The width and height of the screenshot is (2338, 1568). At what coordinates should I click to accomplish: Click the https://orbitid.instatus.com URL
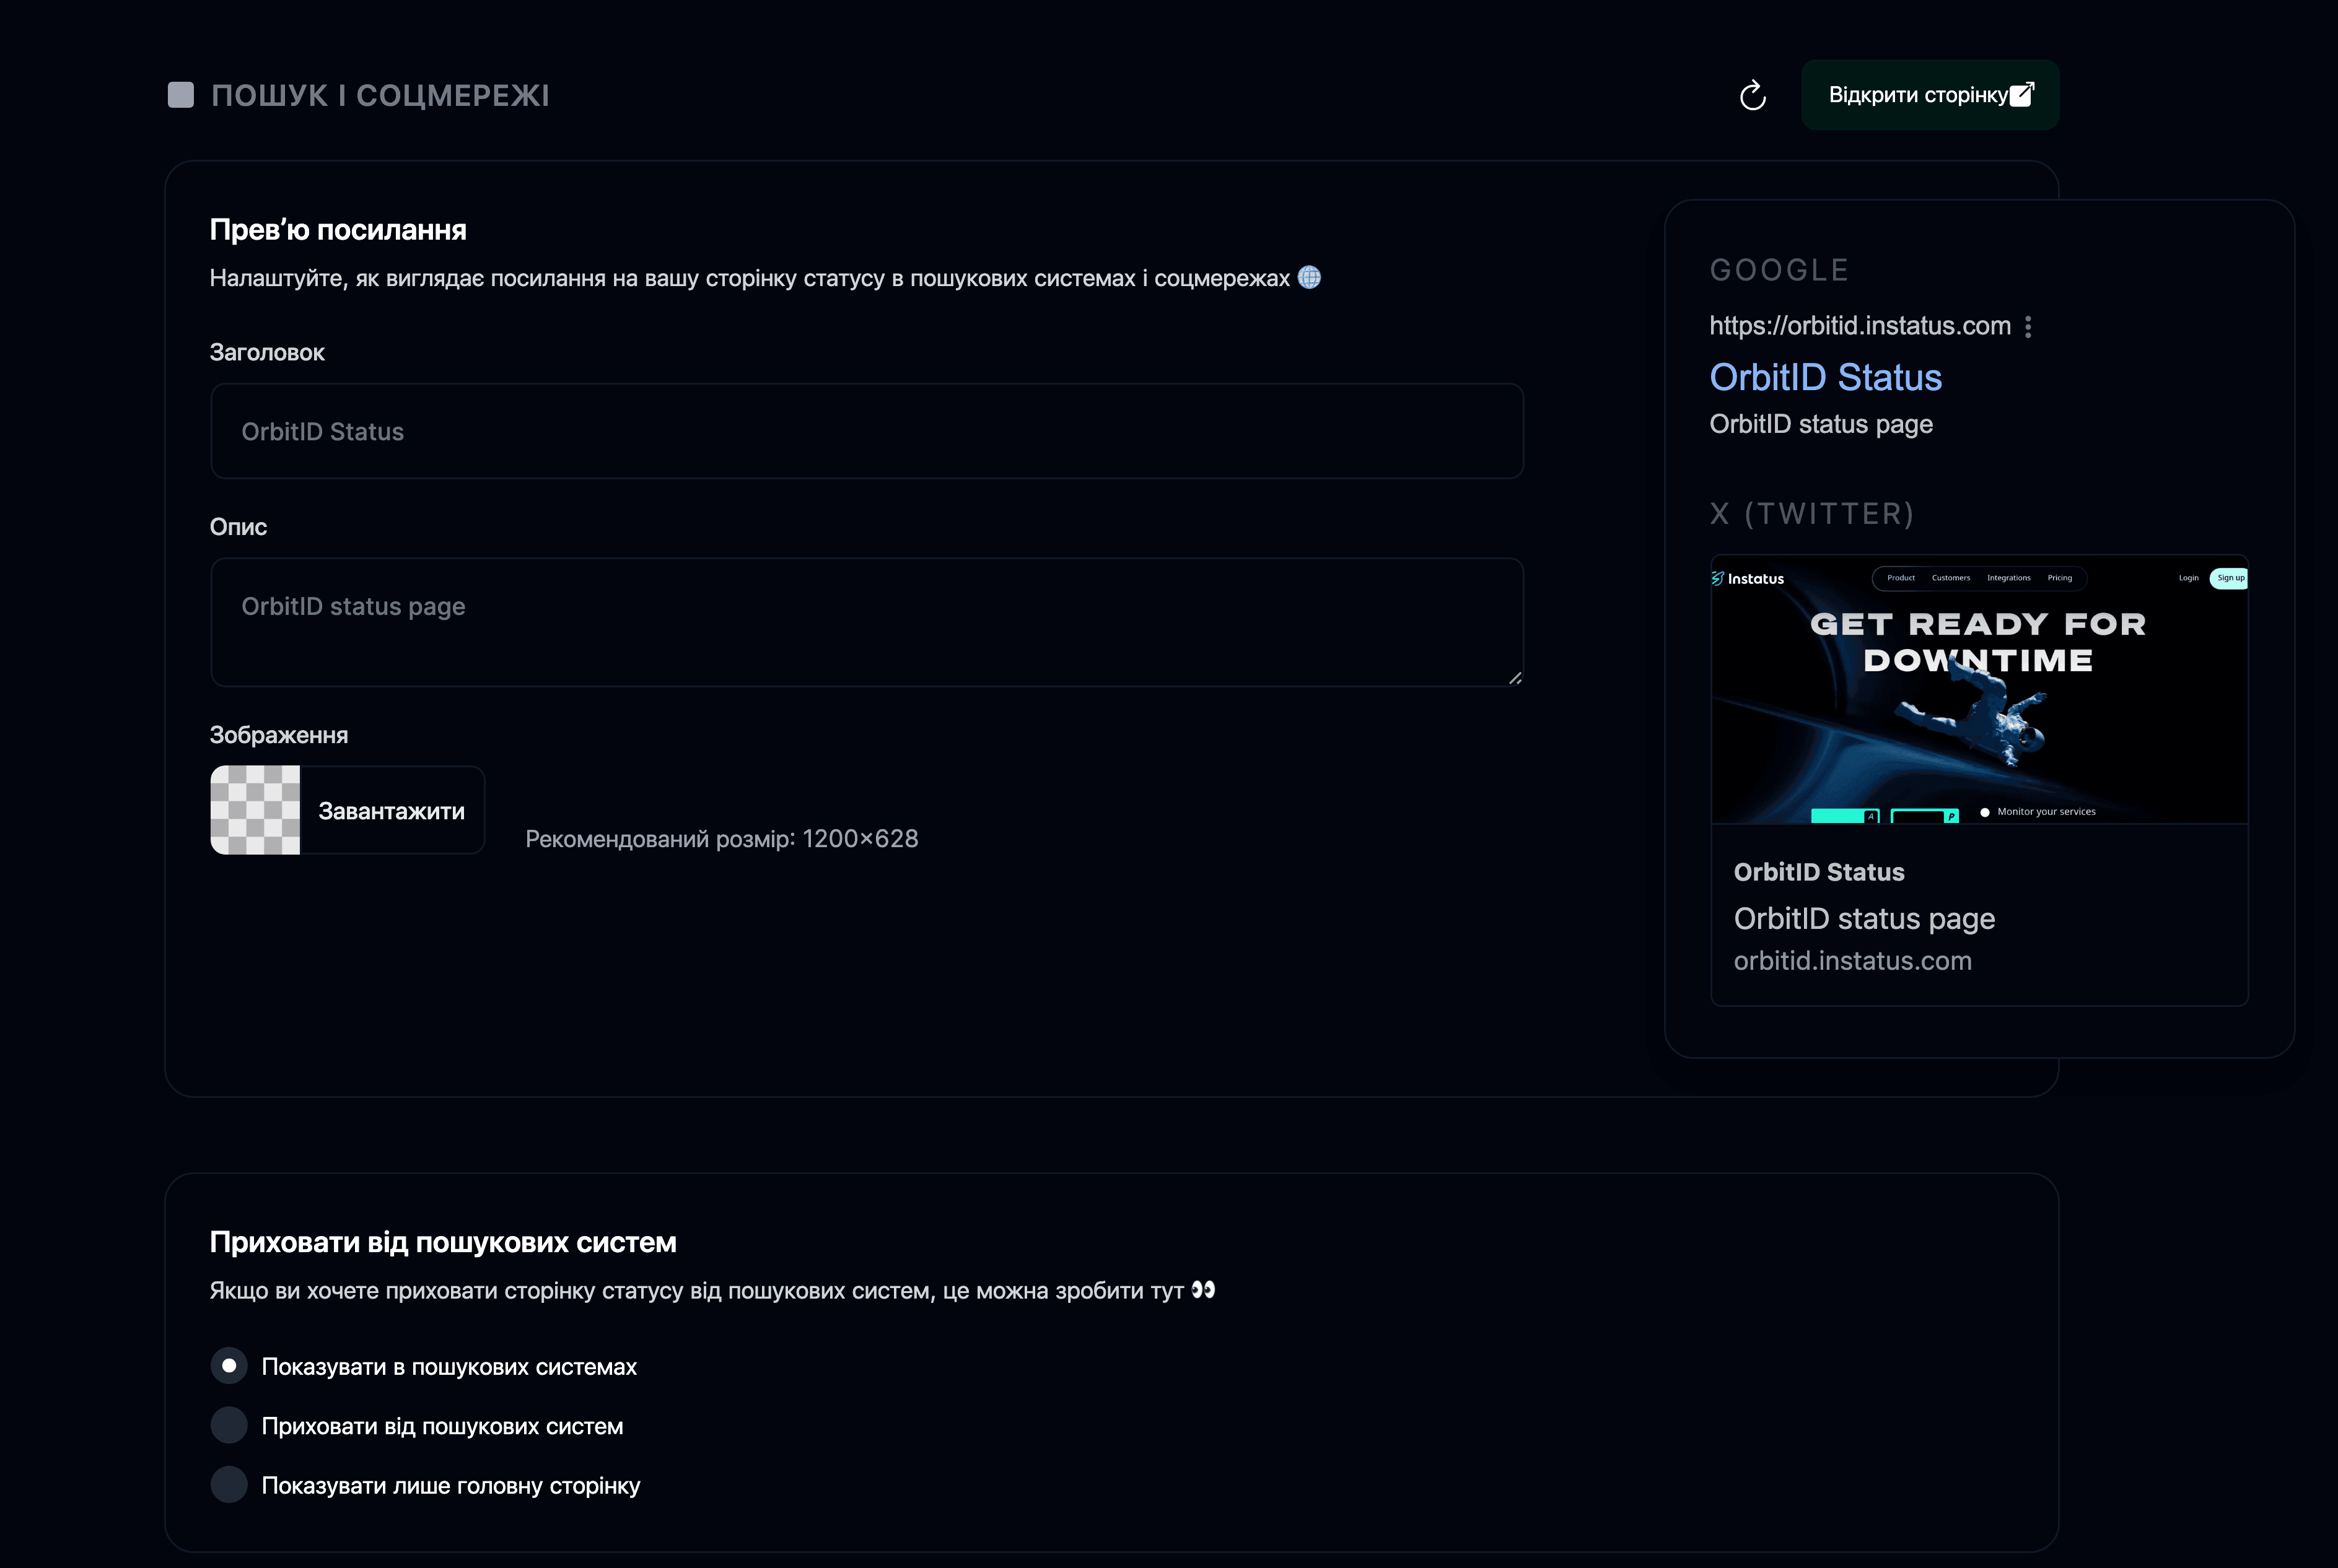pos(1860,326)
